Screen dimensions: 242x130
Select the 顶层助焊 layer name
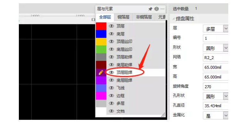coord(124,57)
